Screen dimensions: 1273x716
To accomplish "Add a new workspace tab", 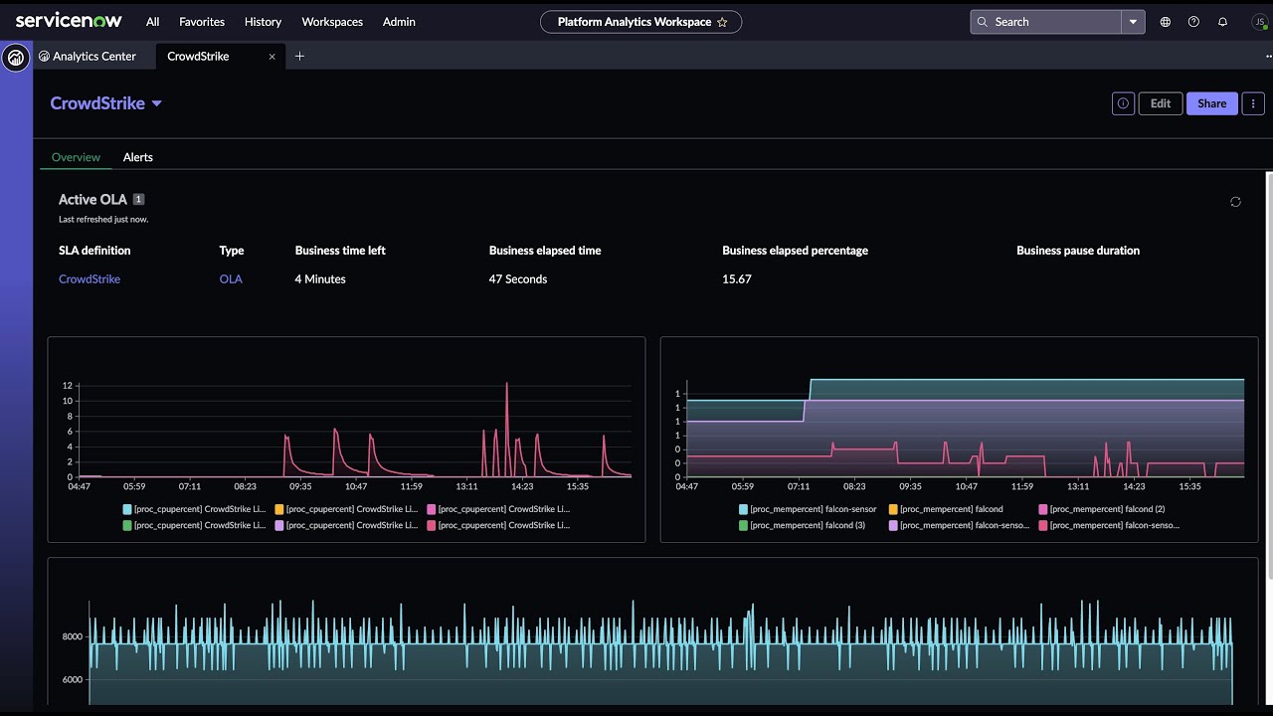I will click(299, 57).
